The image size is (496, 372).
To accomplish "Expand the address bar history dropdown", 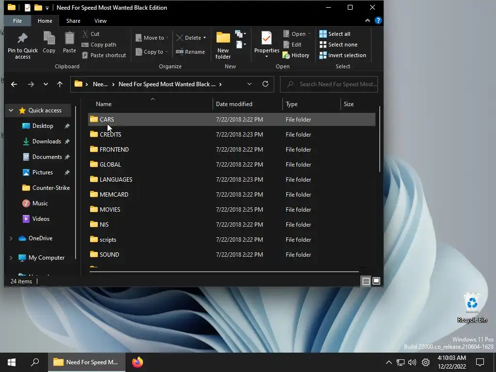I will 249,84.
